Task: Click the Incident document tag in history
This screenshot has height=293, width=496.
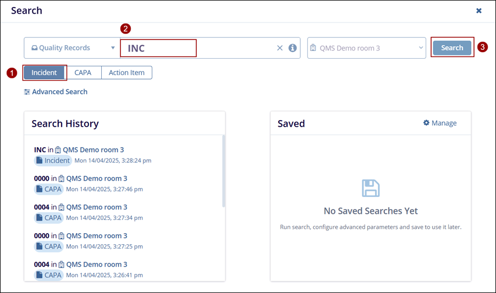Action: tap(53, 160)
